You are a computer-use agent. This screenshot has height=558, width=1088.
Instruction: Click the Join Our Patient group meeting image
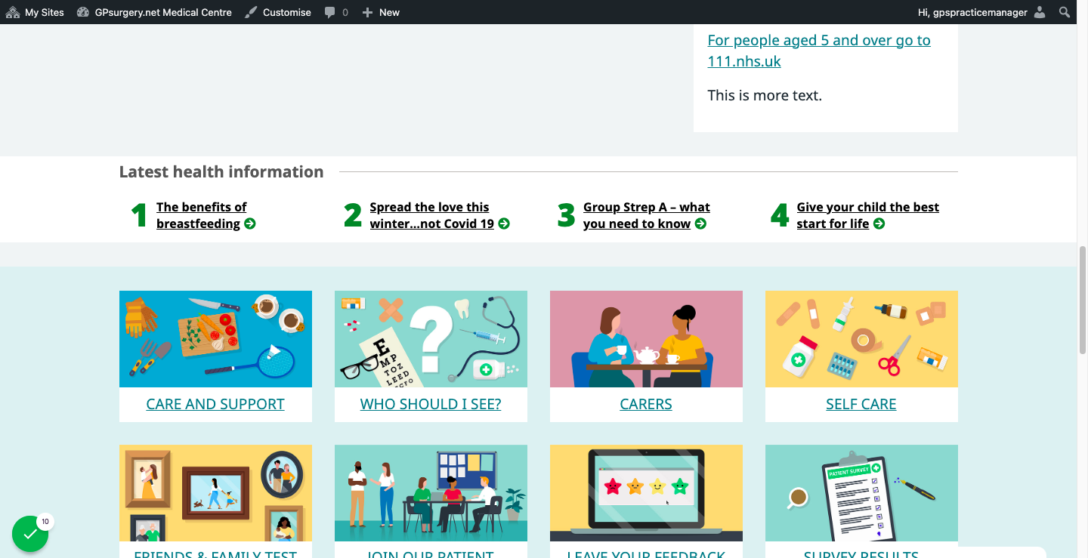(x=431, y=493)
